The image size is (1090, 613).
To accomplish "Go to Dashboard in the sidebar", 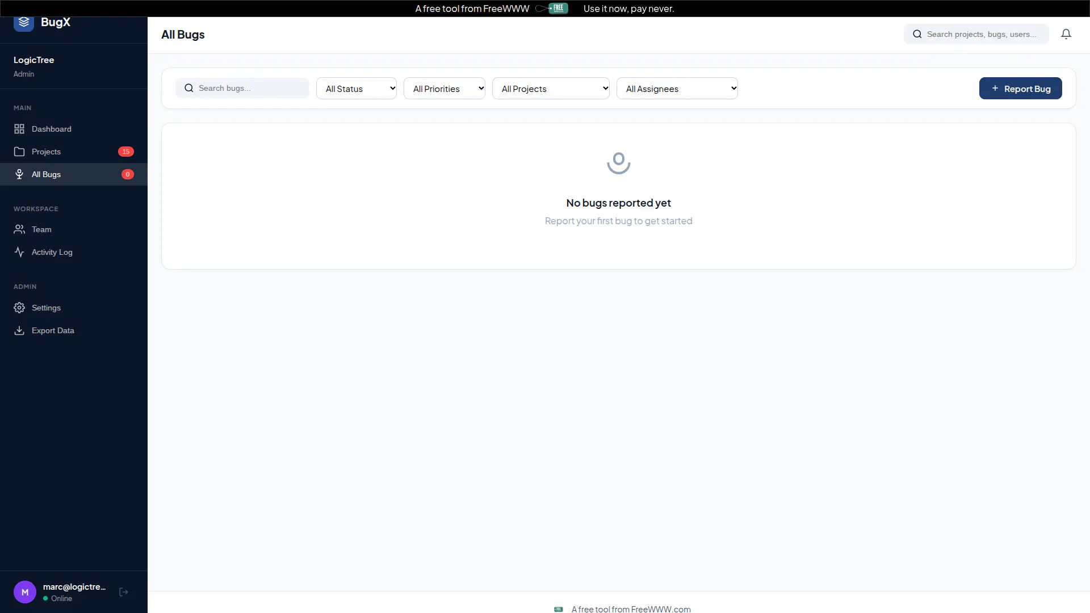I will pos(74,129).
